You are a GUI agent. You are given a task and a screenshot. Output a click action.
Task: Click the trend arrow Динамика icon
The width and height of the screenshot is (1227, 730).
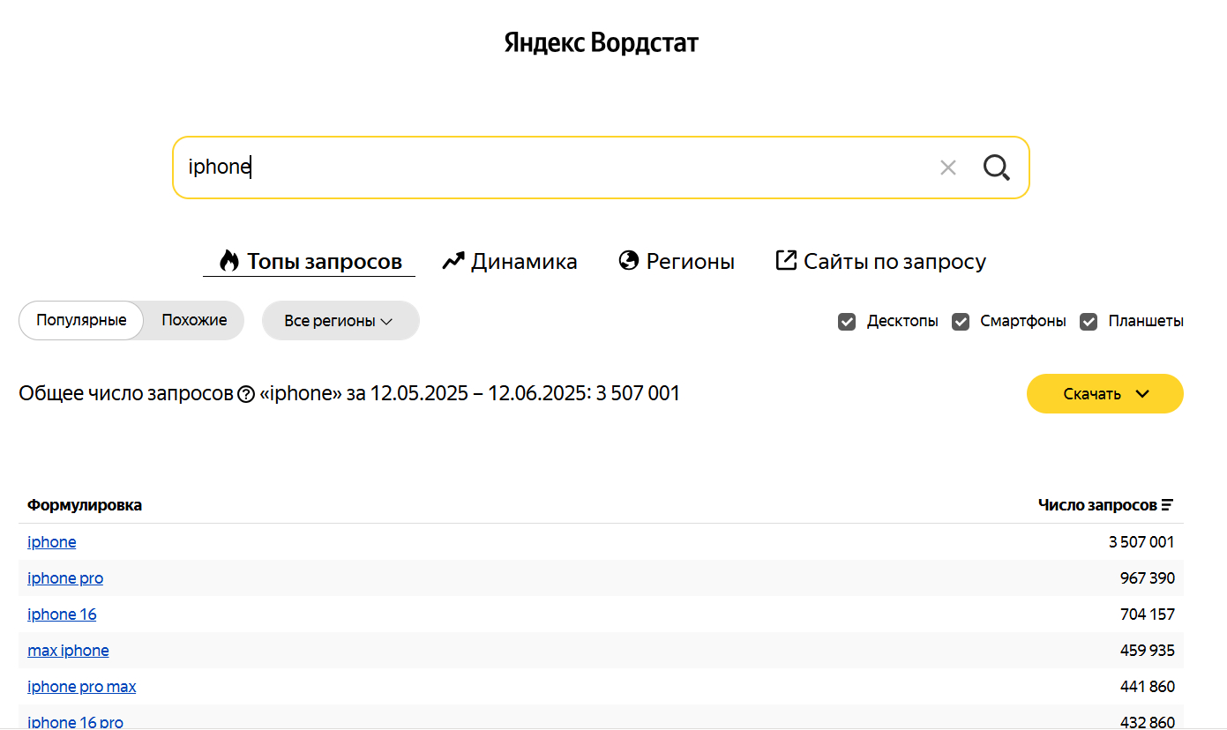(453, 261)
